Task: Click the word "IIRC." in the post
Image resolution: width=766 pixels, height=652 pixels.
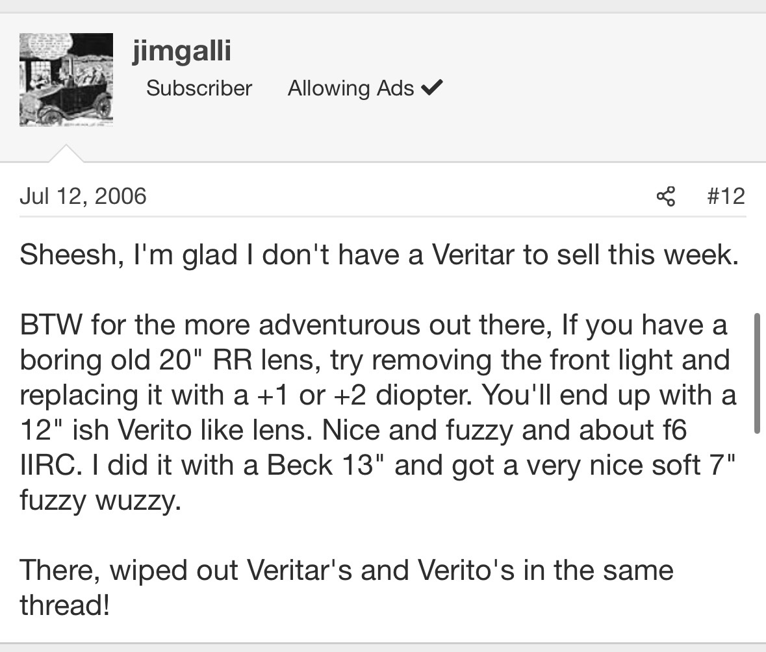Action: [49, 465]
